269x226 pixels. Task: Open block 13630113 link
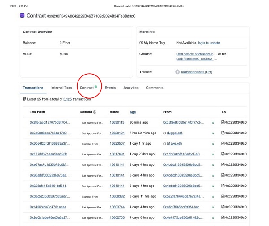click(x=117, y=122)
